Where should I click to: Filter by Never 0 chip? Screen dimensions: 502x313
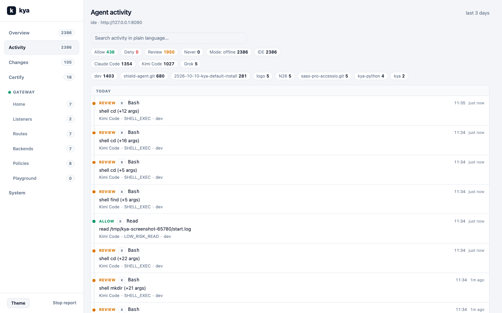[x=192, y=52]
